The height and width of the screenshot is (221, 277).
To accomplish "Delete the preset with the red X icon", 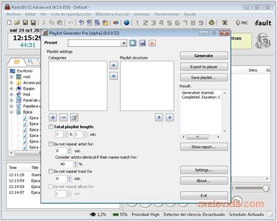I will [x=152, y=43].
